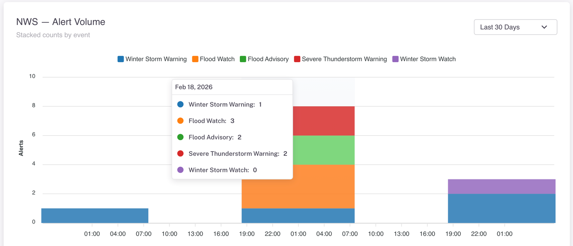Hide the Winter Storm Warning series label
The width and height of the screenshot is (573, 246).
(x=156, y=59)
